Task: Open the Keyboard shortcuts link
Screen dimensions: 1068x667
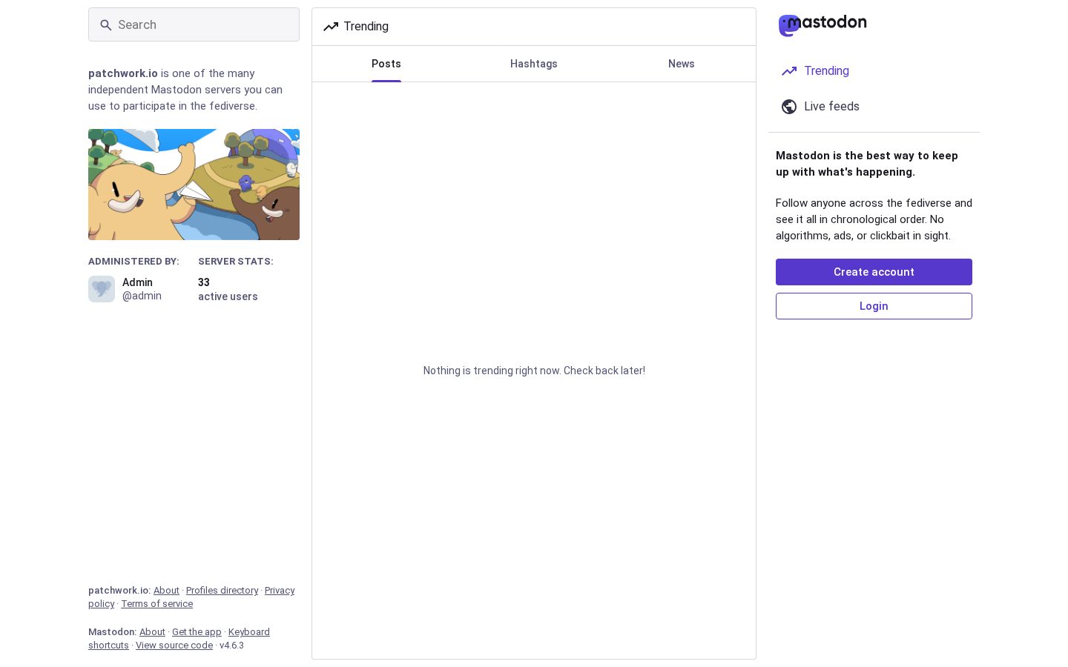Action: (x=249, y=632)
